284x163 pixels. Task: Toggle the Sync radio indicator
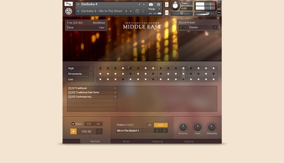pyautogui.click(x=73, y=124)
